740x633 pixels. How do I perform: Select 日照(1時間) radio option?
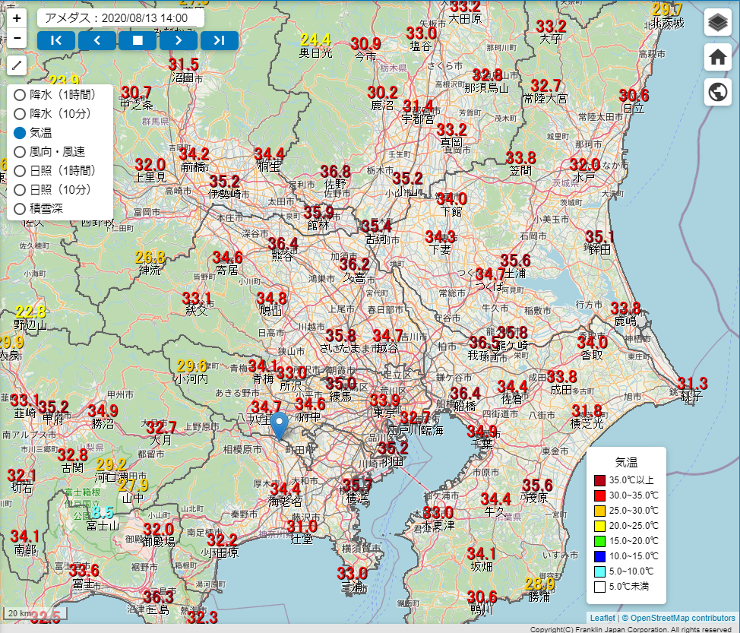pyautogui.click(x=20, y=170)
